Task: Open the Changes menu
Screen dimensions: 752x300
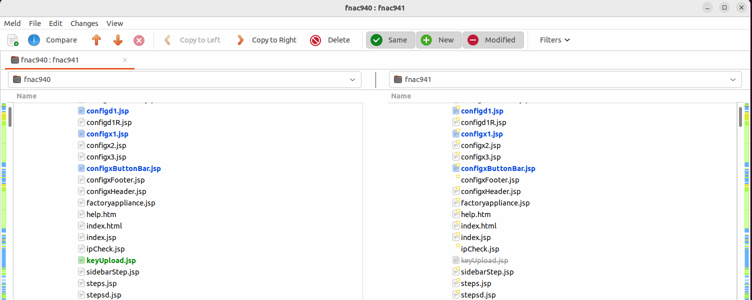Action: point(84,23)
